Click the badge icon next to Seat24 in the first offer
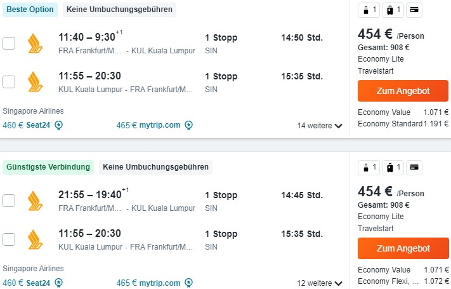This screenshot has width=451, height=289. tap(59, 125)
